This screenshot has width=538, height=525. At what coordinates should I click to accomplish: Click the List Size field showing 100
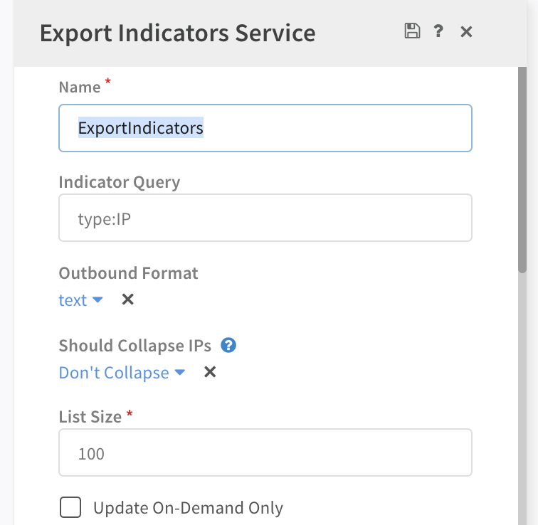265,452
